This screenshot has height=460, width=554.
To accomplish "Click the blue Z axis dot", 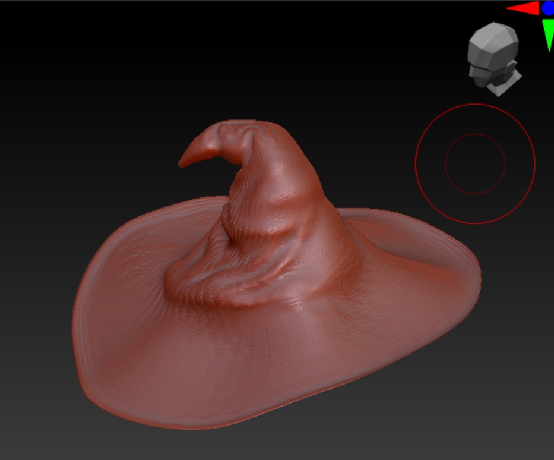I will (x=548, y=8).
